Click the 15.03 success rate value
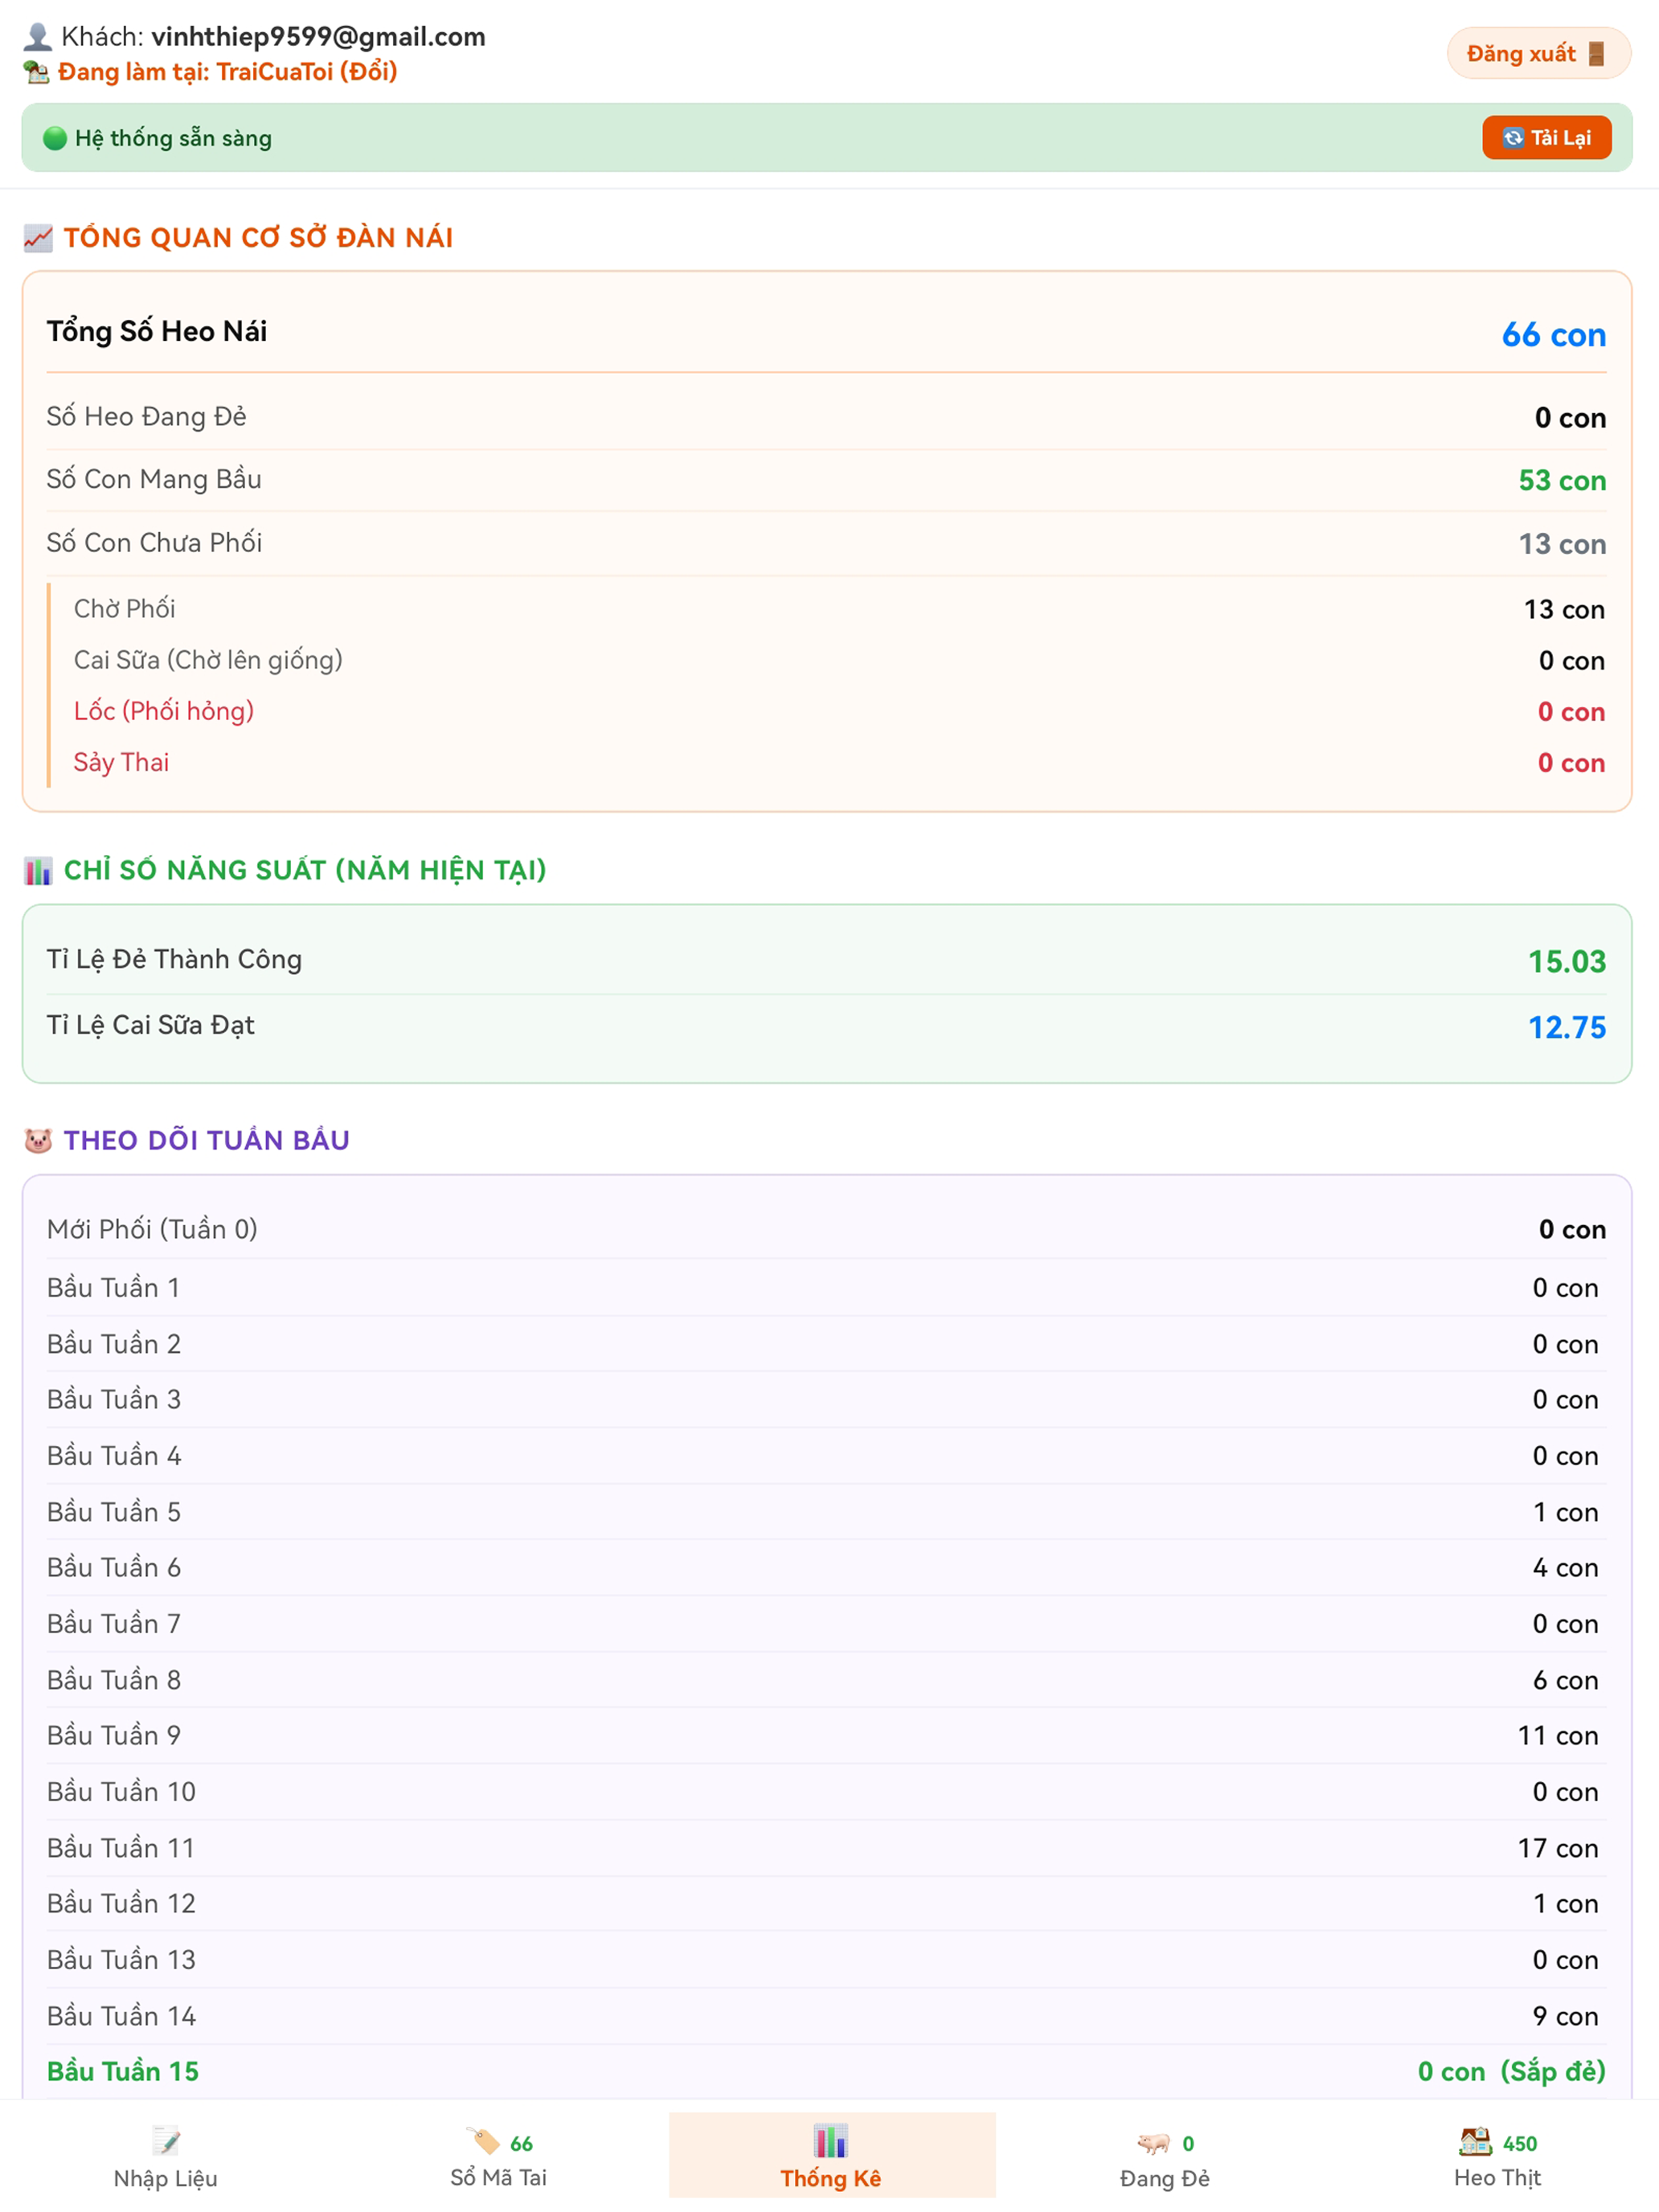1659x2212 pixels. tap(1566, 962)
